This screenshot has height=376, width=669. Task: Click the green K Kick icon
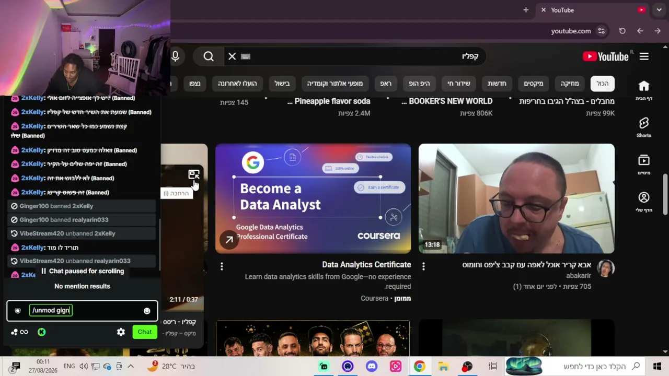pyautogui.click(x=42, y=332)
